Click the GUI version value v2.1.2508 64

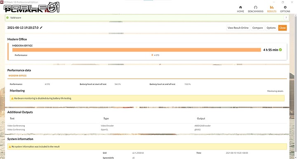coord(138,153)
